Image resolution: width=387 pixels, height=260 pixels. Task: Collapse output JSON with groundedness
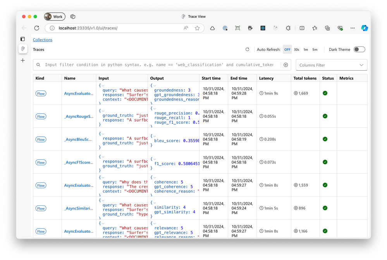pos(155,85)
